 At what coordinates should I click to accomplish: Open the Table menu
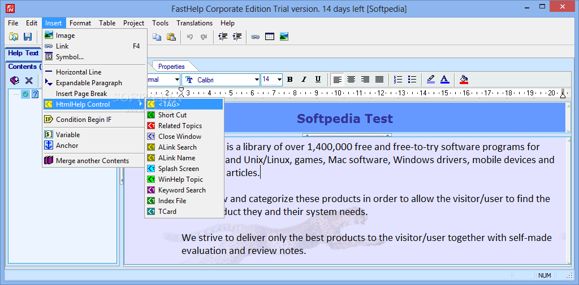pyautogui.click(x=107, y=23)
